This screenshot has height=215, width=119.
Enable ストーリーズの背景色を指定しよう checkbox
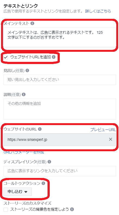pos(6,210)
